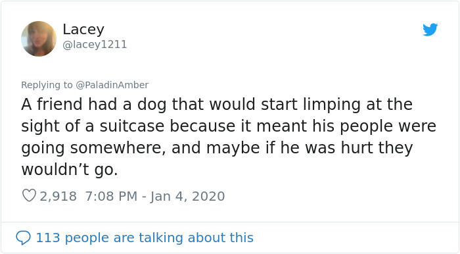Click the speech bubble reply icon
The image size is (460, 254).
point(23,238)
